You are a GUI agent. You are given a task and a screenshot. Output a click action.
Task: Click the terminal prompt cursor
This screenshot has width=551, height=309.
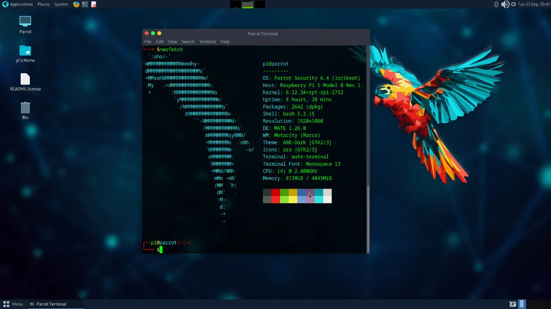pyautogui.click(x=161, y=249)
